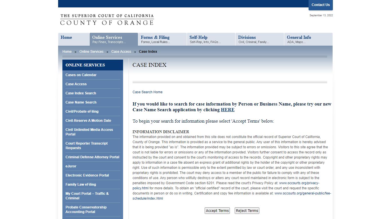Click the INFORMATION DISCLAIMER heading
This screenshot has height=219, width=391.
click(161, 132)
